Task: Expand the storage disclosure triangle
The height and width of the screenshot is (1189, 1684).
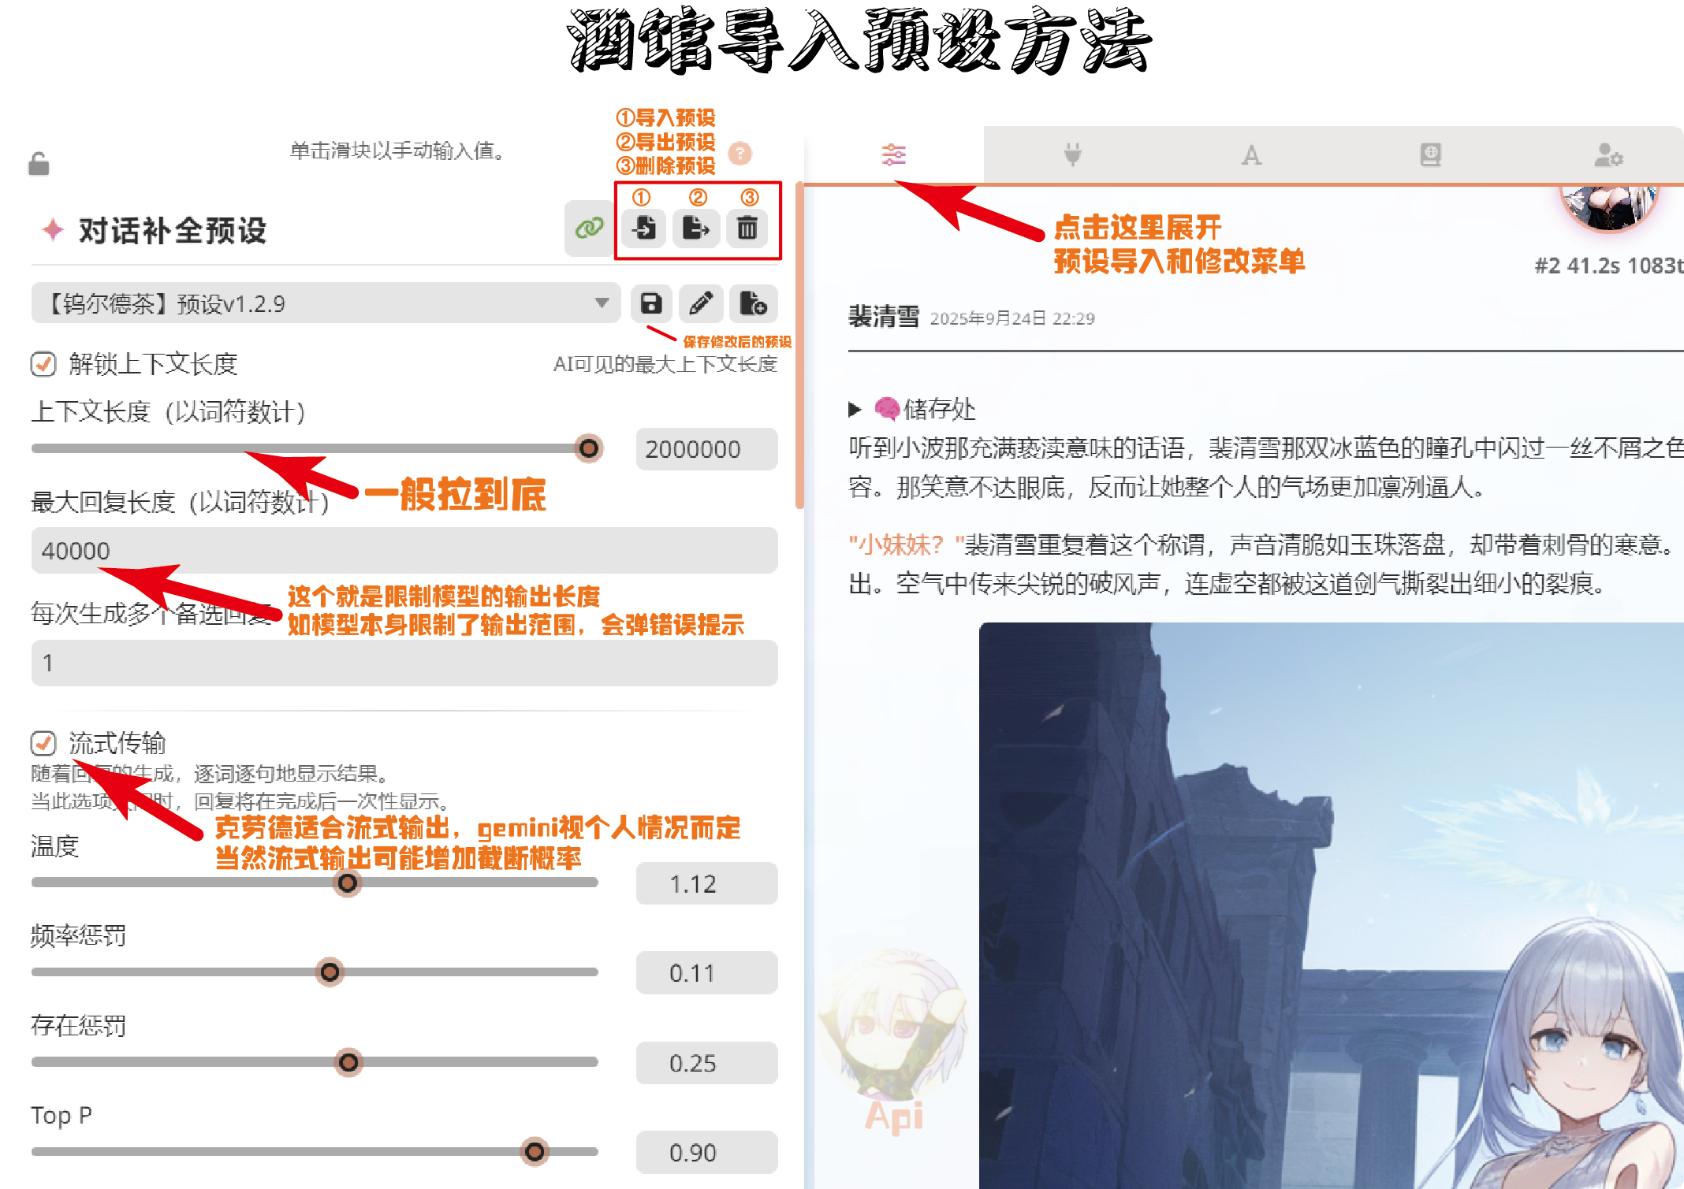Action: pos(855,409)
